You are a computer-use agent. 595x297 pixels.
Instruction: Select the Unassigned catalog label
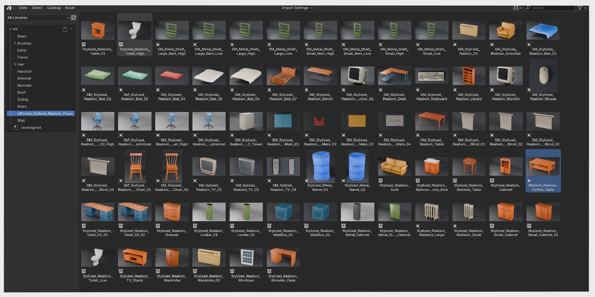pyautogui.click(x=31, y=128)
